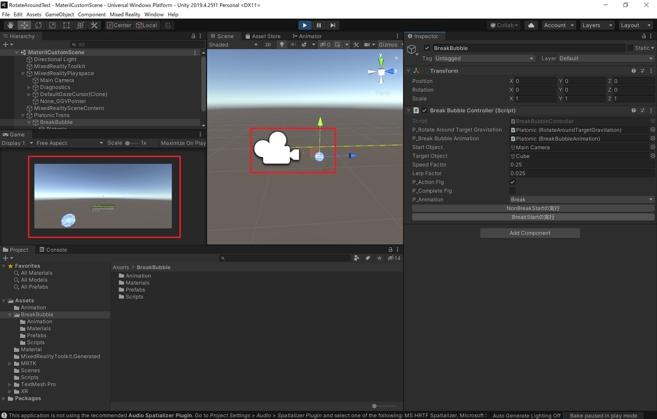Toggle the 2D scene view mode
This screenshot has height=419, width=657.
(268, 45)
